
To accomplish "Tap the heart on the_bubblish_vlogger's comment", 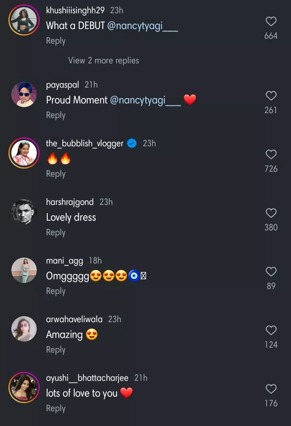I will point(271,154).
